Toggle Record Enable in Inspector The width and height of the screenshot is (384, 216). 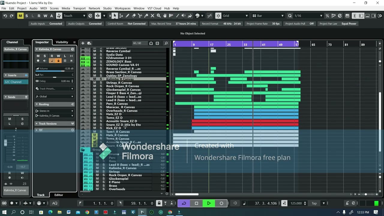pyautogui.click(x=38, y=61)
